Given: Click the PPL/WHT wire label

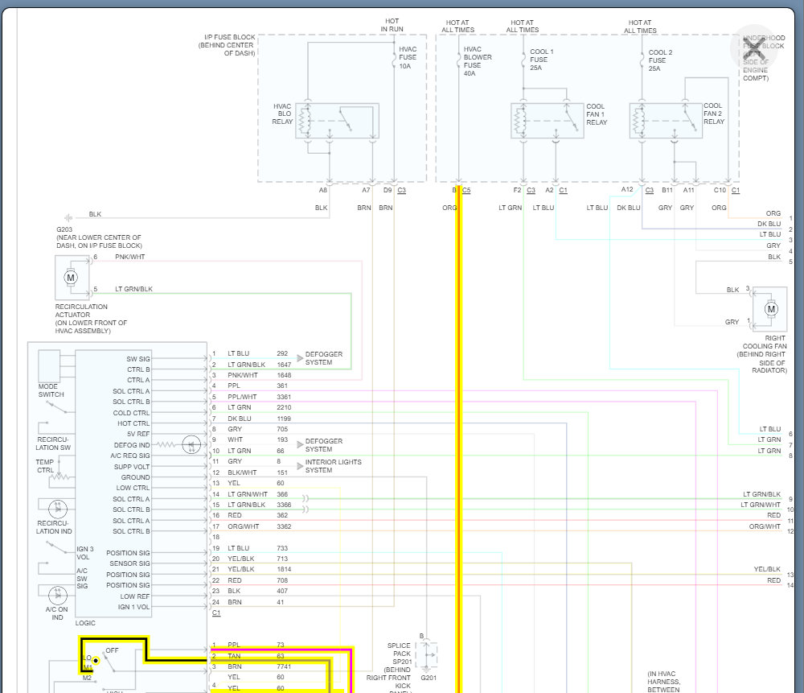Looking at the screenshot, I should [242, 398].
